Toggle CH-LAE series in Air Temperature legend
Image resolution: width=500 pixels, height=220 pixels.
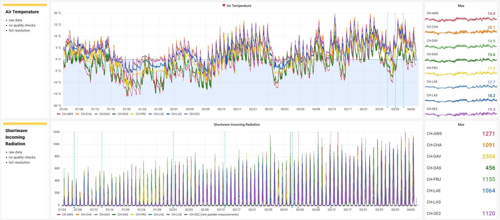[x=159, y=114]
